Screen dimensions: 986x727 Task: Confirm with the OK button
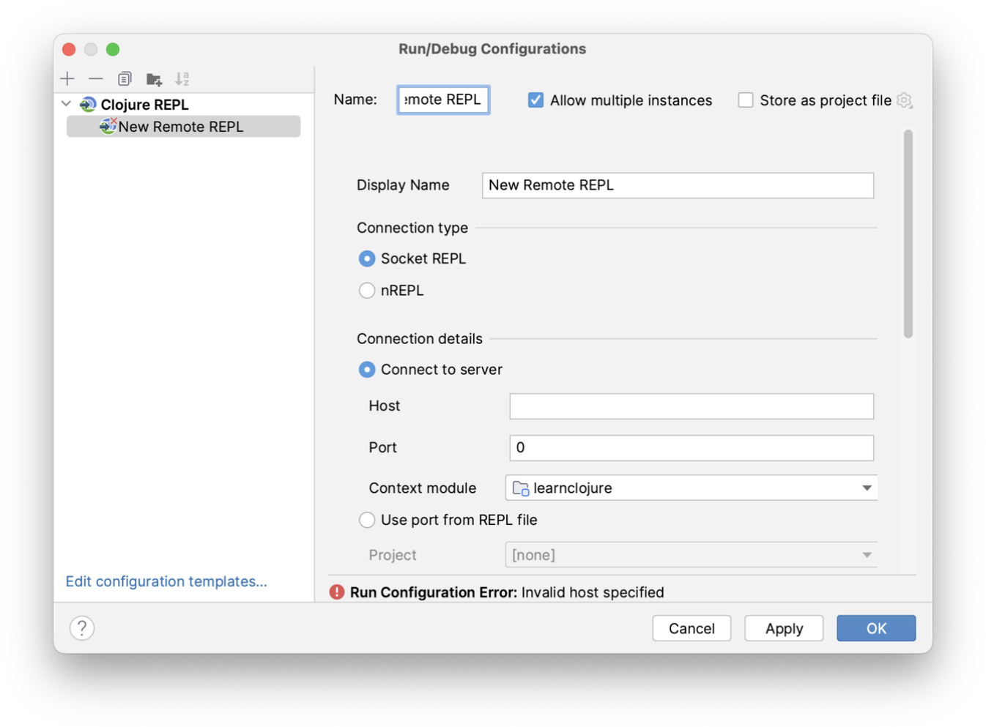coord(876,628)
